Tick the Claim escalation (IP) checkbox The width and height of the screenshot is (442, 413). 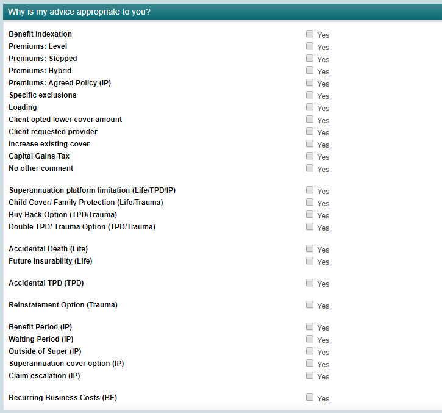tap(310, 375)
